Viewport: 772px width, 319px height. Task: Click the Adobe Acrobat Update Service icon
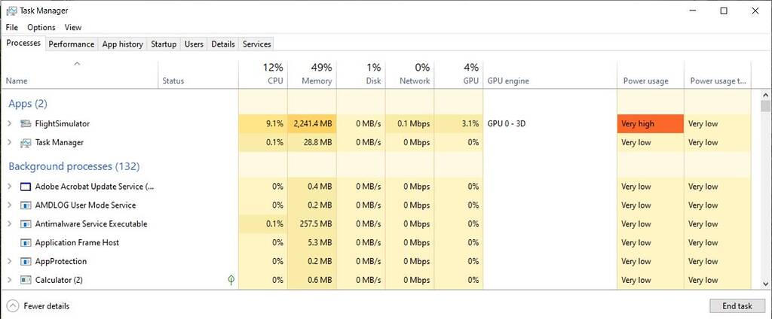(x=26, y=187)
